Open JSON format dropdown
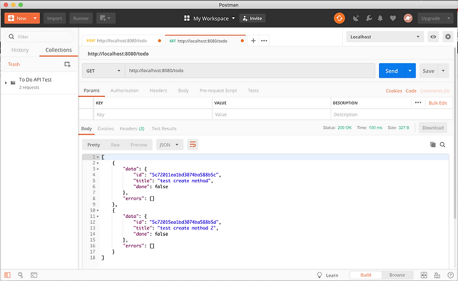Viewport: 458px width, 281px height. coord(170,145)
